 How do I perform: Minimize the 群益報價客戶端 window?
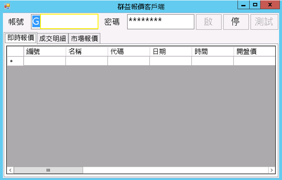(243, 5)
